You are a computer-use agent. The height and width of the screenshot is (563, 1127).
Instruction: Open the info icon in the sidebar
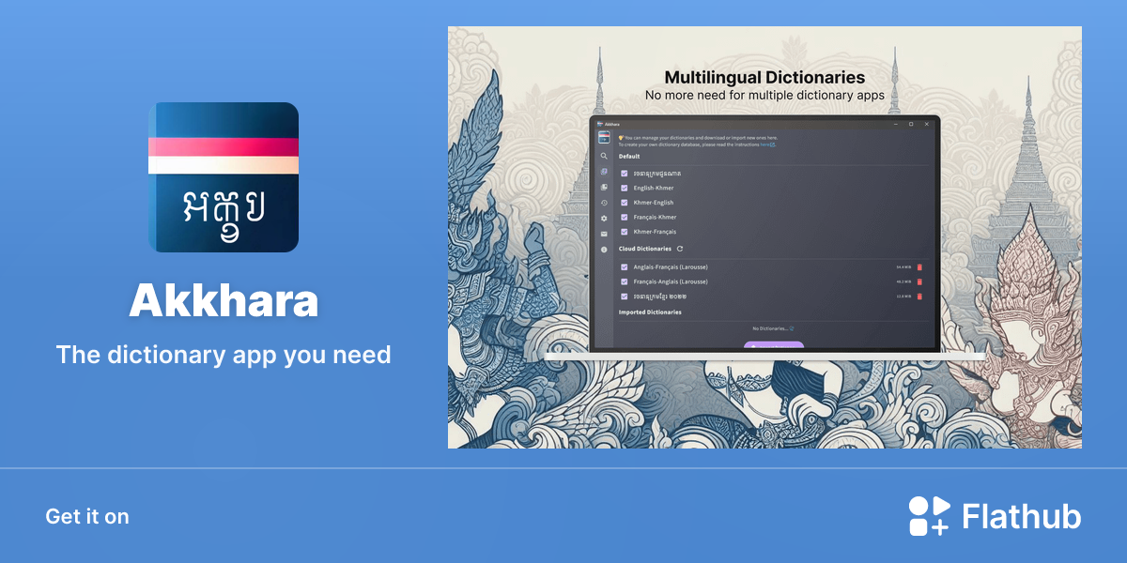(x=604, y=250)
